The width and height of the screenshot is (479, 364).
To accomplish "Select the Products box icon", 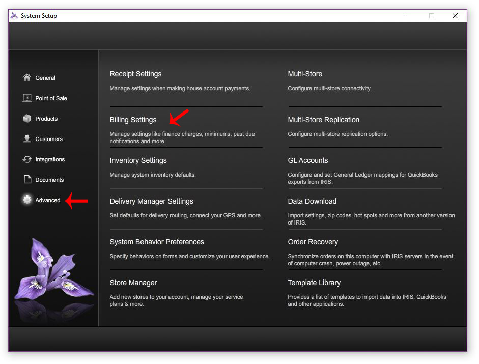I will (x=27, y=119).
